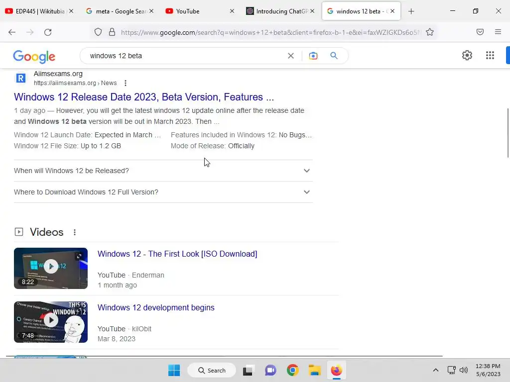Close the EDP445 Wikitubia tab
Screen dimensions: 510x382
pyautogui.click(x=71, y=11)
